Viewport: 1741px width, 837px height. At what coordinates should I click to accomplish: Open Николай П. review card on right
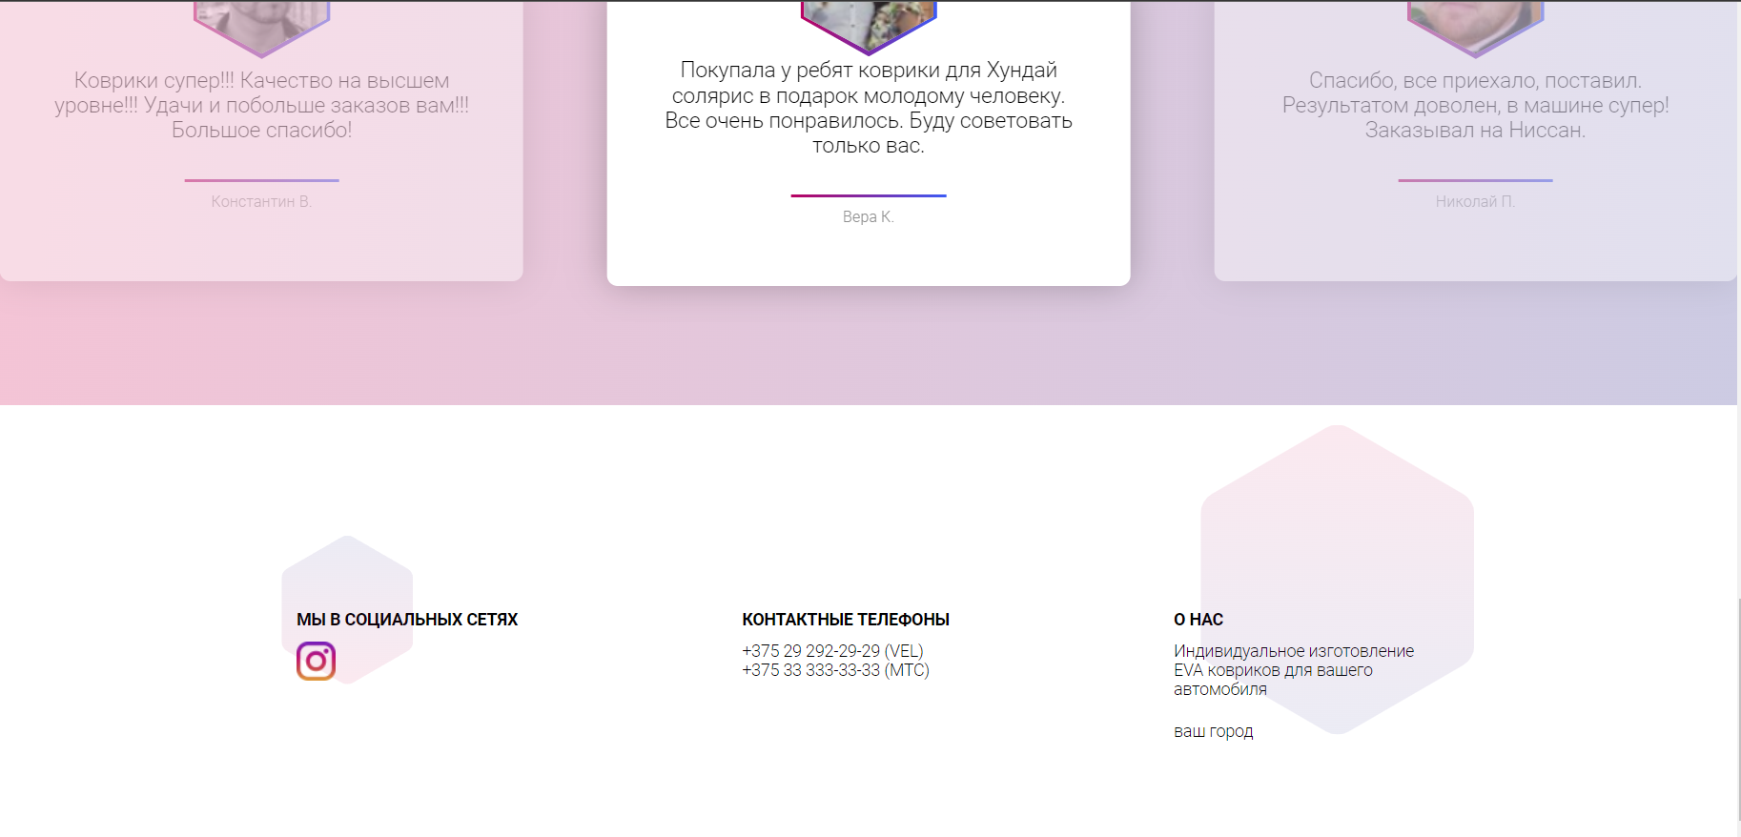(1475, 140)
